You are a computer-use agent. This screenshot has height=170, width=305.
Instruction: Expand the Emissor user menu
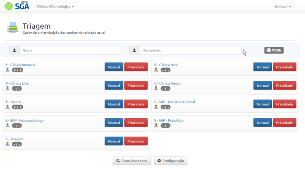[x=283, y=7]
